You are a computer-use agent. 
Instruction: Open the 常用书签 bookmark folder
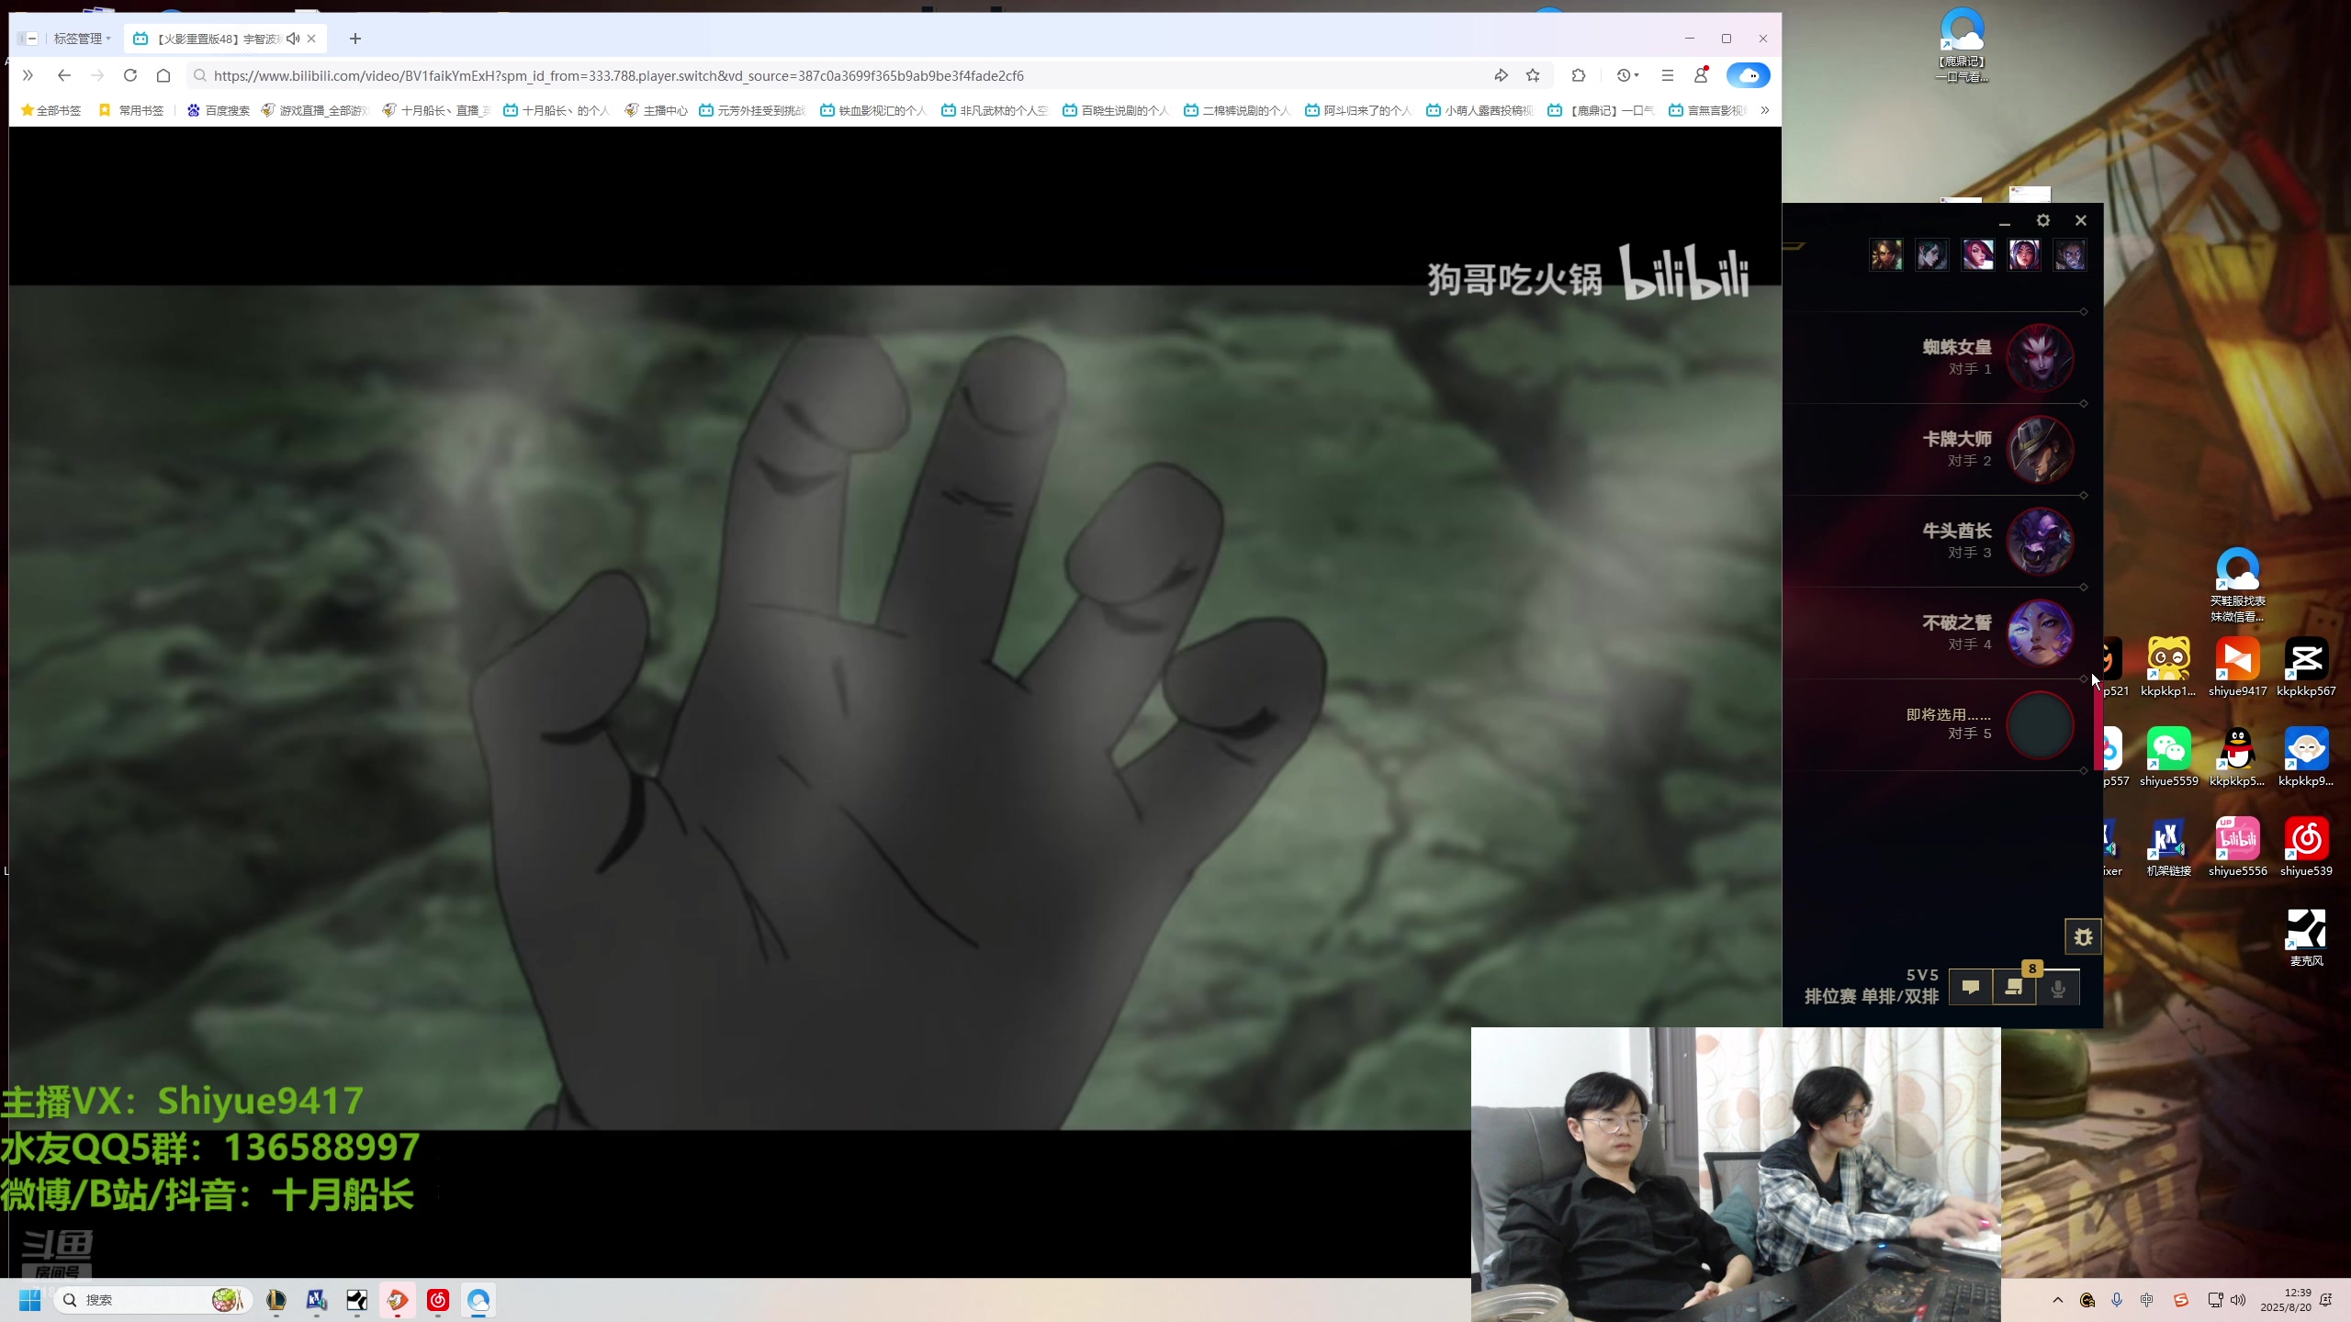(x=131, y=110)
